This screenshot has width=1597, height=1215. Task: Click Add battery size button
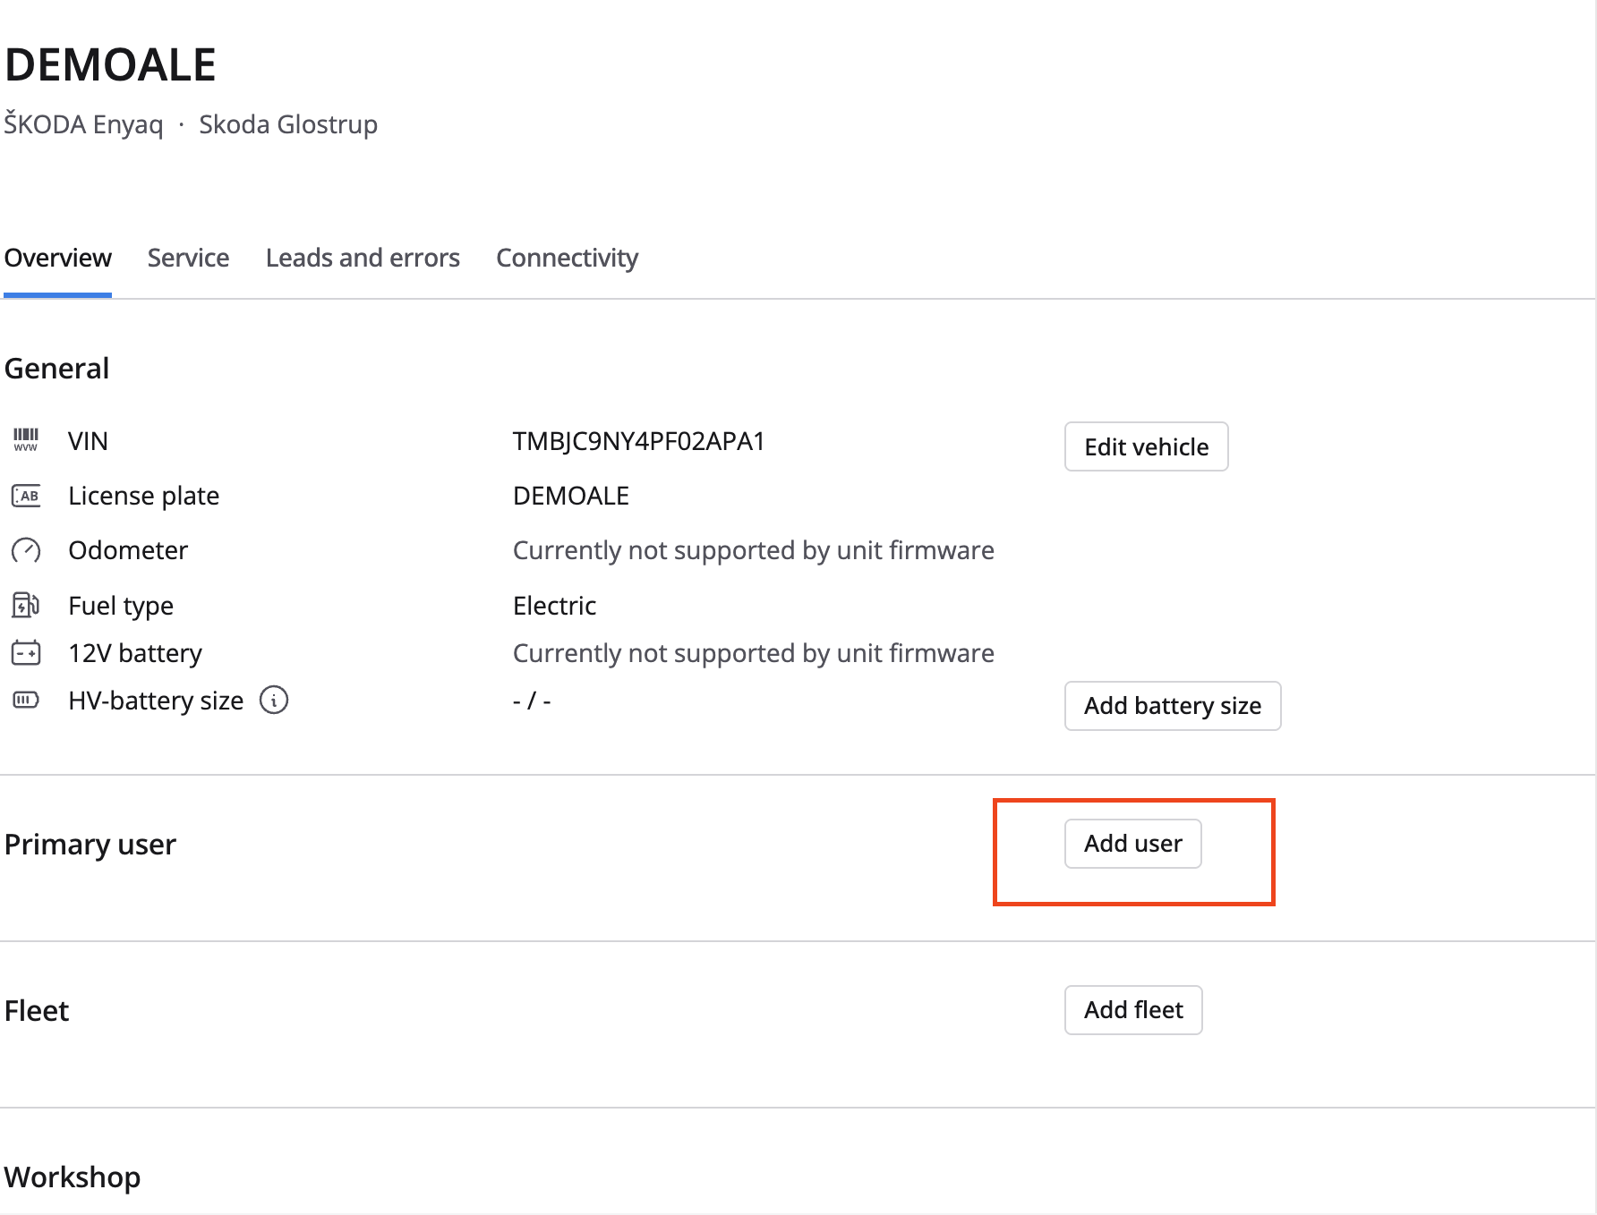pos(1172,706)
